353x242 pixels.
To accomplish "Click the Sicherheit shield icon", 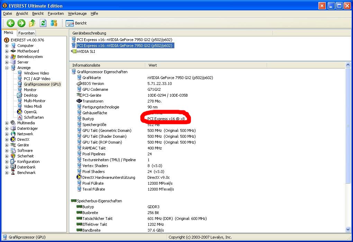I will (13, 156).
